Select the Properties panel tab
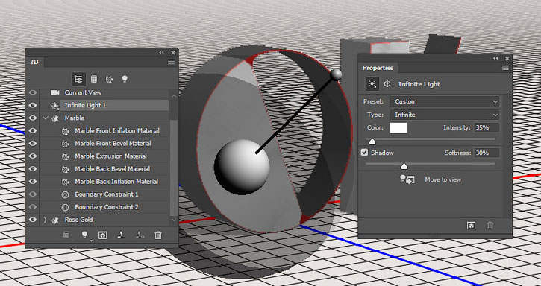 tap(378, 68)
